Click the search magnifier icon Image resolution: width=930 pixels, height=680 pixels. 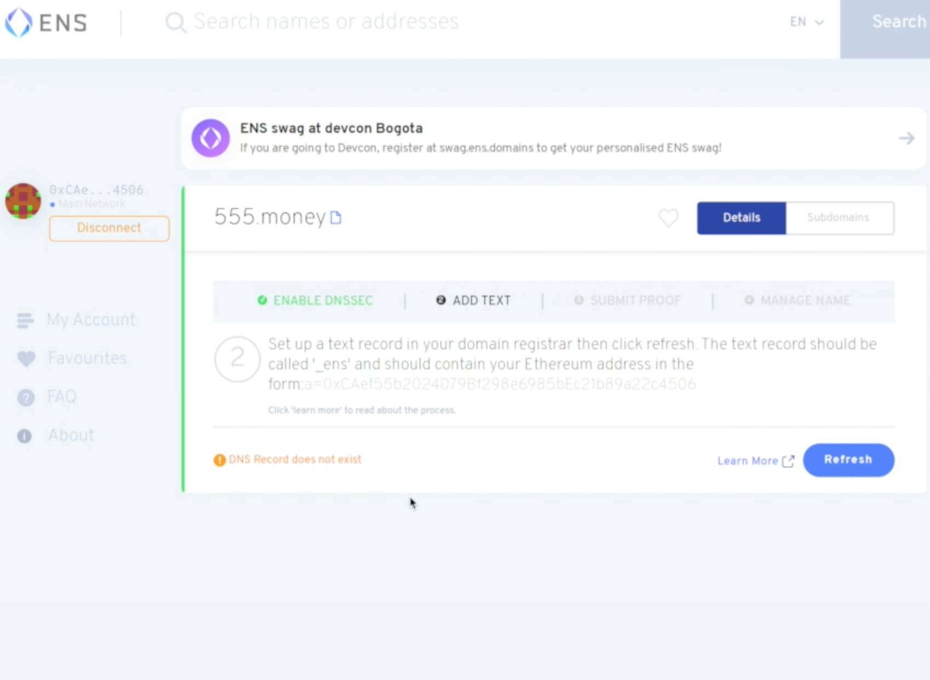(x=175, y=22)
